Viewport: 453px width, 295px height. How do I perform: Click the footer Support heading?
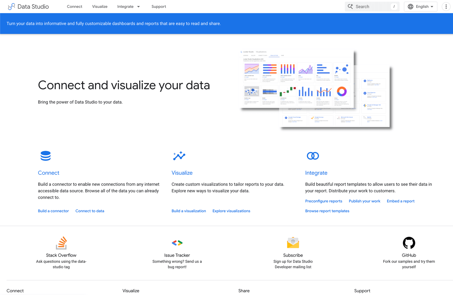362,291
